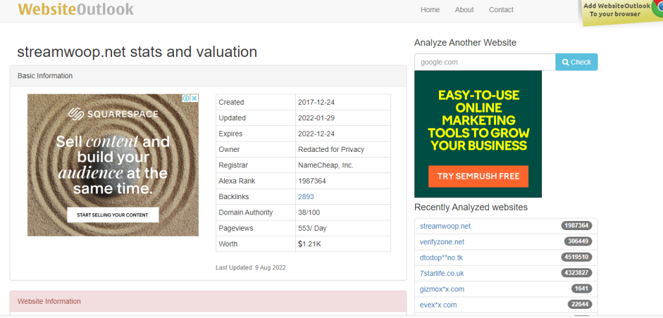The image size is (663, 318).
Task: Click the Backlinks label cell
Action: click(255, 196)
